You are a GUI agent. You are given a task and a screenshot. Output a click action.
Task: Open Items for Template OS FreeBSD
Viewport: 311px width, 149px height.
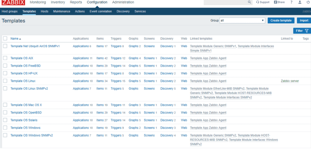[100, 66]
